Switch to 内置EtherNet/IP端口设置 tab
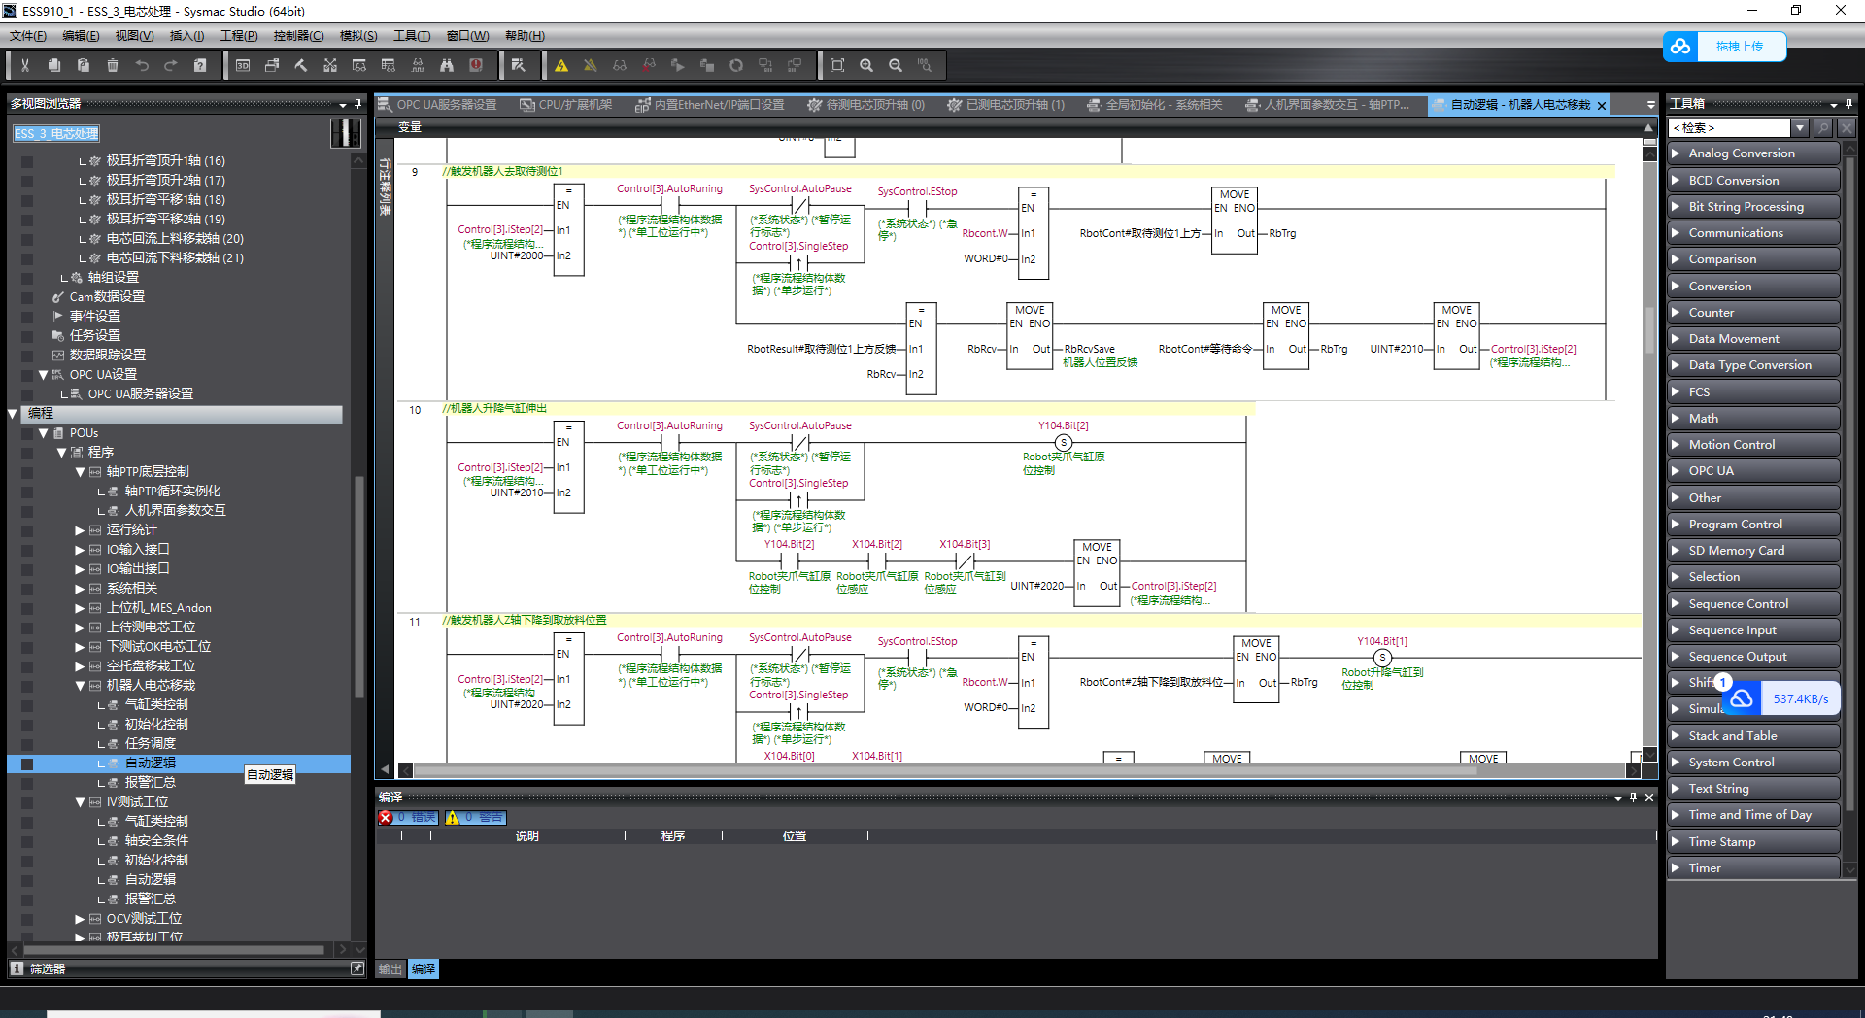 pos(710,105)
